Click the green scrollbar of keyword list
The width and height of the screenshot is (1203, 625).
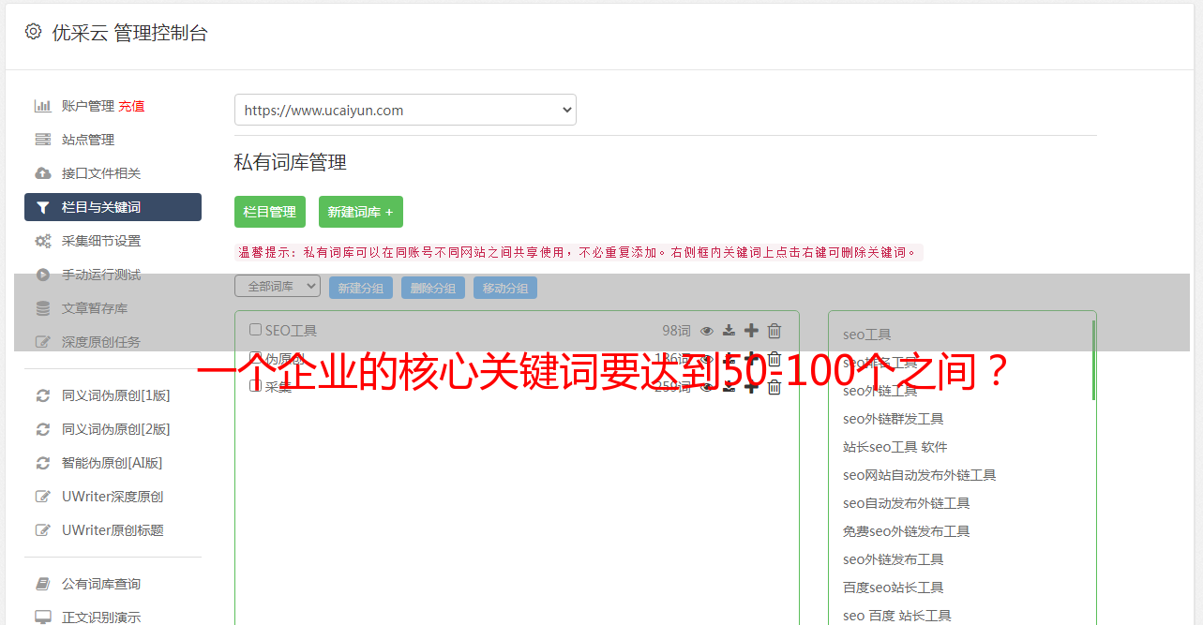[1093, 360]
